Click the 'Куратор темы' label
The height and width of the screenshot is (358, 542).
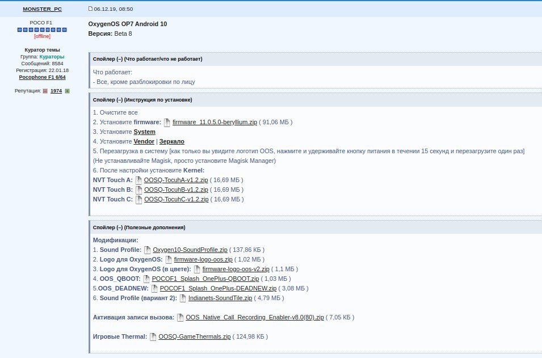42,50
